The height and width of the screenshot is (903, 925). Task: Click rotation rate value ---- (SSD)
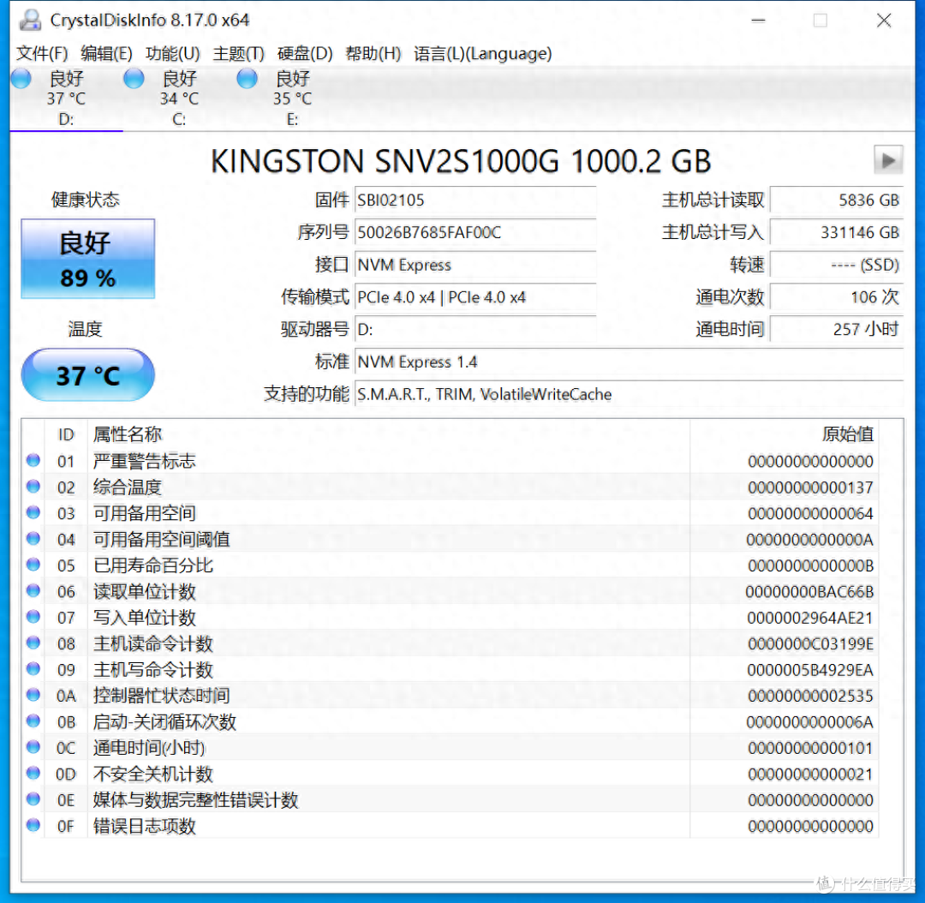coord(837,265)
